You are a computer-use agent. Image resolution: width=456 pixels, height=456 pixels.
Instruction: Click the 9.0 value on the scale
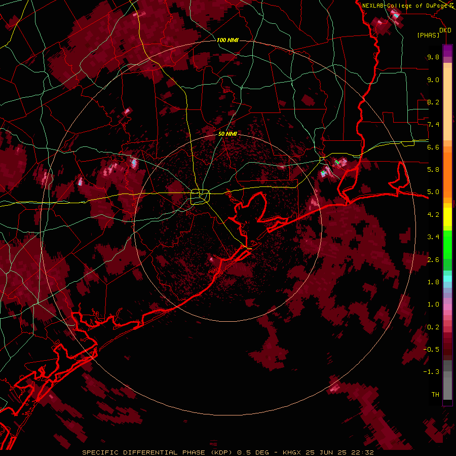[433, 80]
